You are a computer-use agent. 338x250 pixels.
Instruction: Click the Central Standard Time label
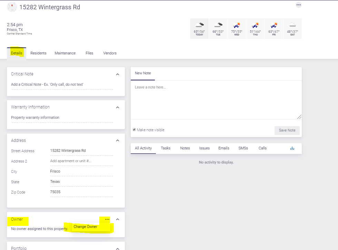[x=19, y=33]
